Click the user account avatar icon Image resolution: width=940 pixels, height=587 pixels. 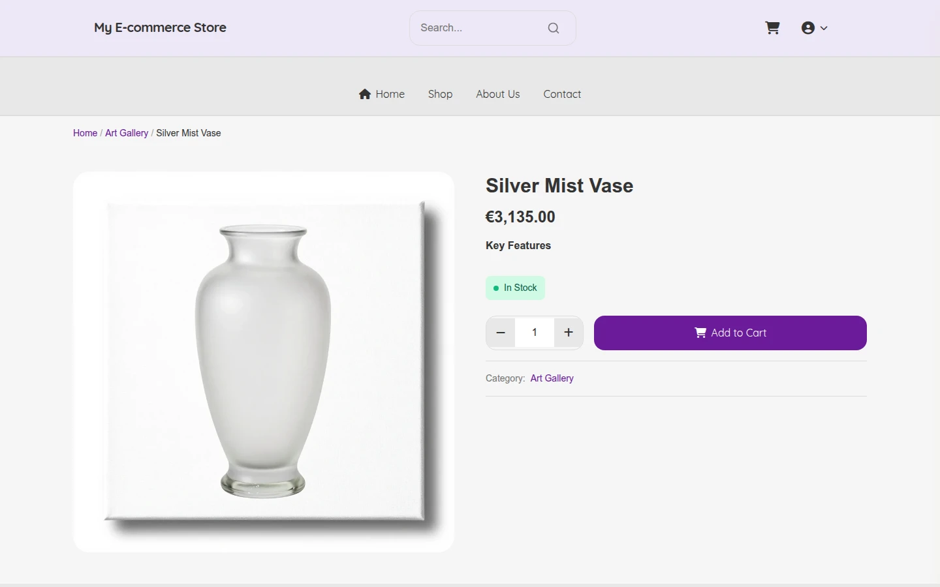(x=808, y=28)
